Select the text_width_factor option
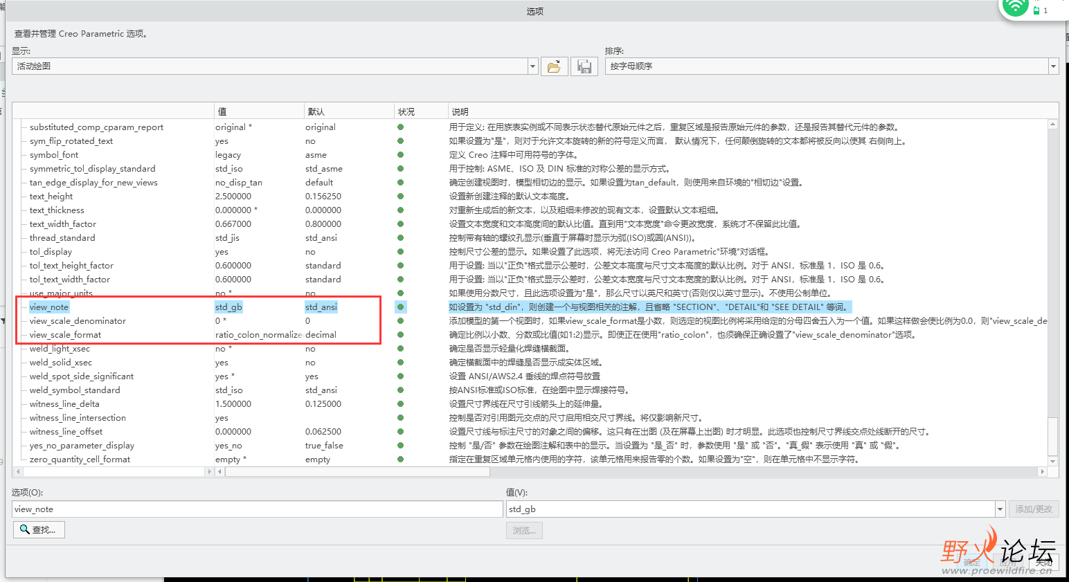Screen dimensions: 1069x582 63,224
